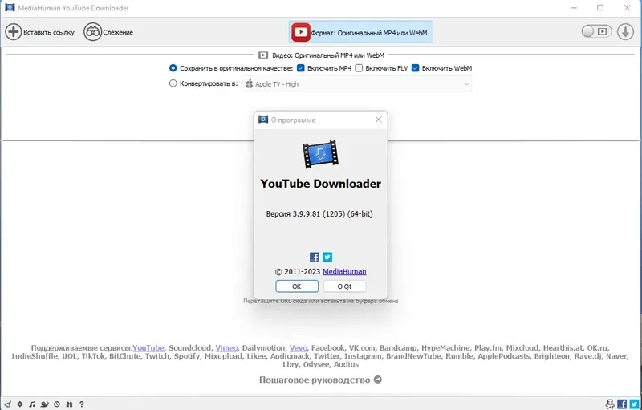The height and width of the screenshot is (410, 642).
Task: Click the Soundcloud service name
Action: (189, 347)
